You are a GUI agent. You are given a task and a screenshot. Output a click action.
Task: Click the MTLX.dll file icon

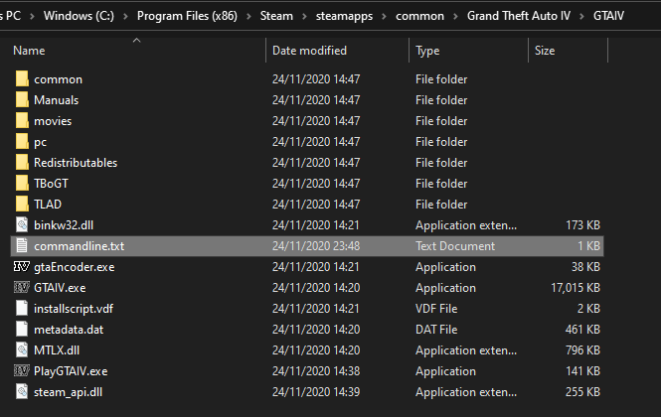coord(21,349)
